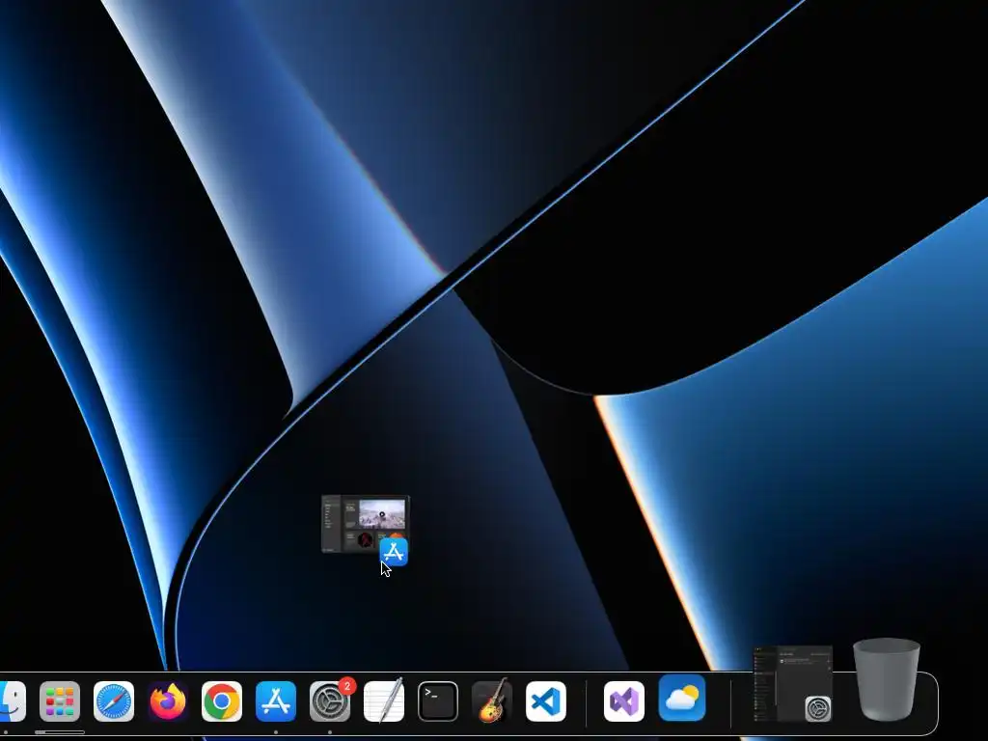
Task: Open Visual Studio purple icon in Dock
Action: click(624, 701)
